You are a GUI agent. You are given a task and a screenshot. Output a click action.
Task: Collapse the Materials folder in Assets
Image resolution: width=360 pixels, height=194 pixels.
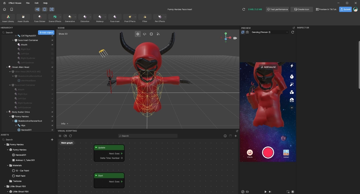pos(7,165)
